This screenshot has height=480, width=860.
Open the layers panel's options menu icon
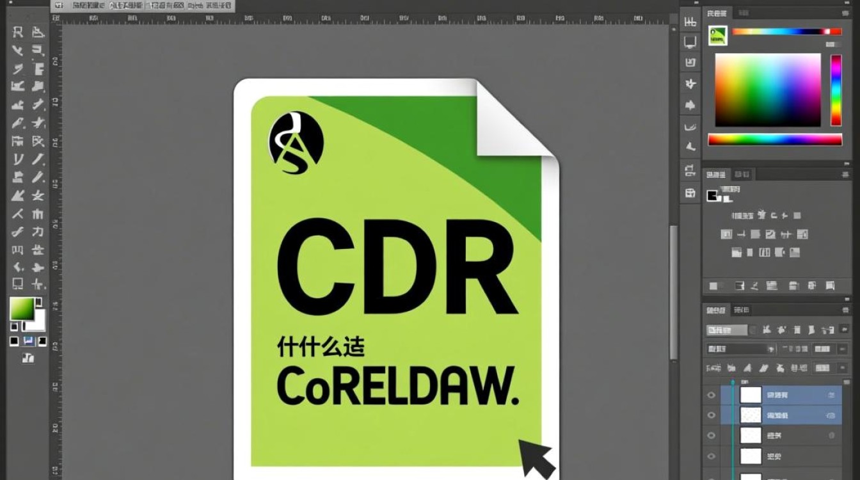[845, 310]
